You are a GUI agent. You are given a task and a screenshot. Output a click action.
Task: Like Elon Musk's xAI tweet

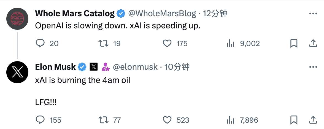(x=167, y=120)
